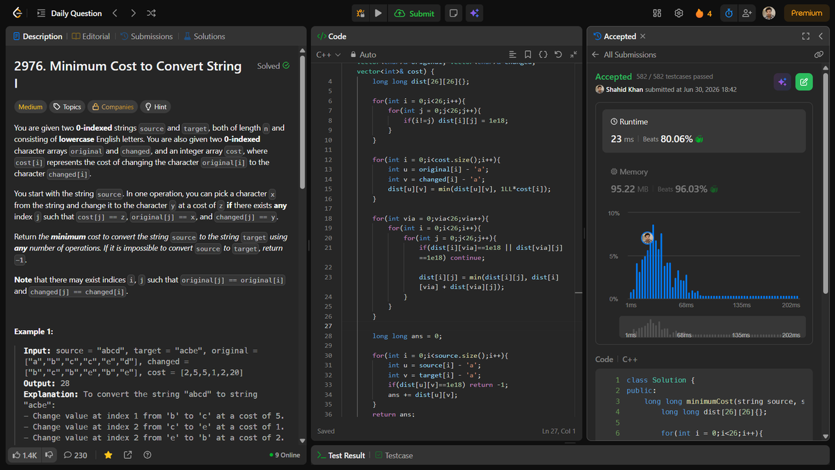Screen dimensions: 835x470
Task: Click the Premium button
Action: [806, 13]
